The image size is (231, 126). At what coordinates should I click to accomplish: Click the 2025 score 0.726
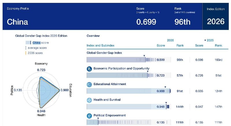tap(199, 76)
